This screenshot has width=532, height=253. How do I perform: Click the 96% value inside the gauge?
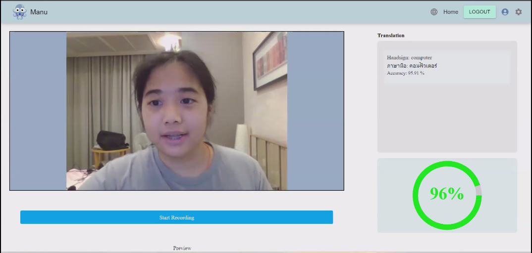pyautogui.click(x=447, y=194)
